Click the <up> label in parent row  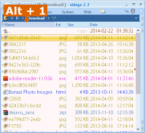[x=82, y=31]
